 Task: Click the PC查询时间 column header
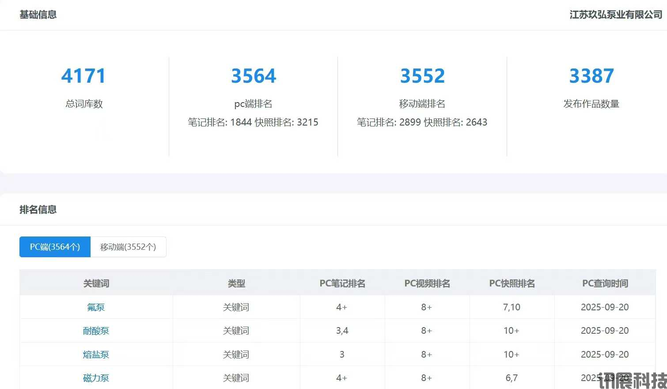[x=605, y=283]
